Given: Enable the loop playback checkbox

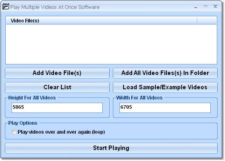Looking at the screenshot, I should tap(14, 132).
